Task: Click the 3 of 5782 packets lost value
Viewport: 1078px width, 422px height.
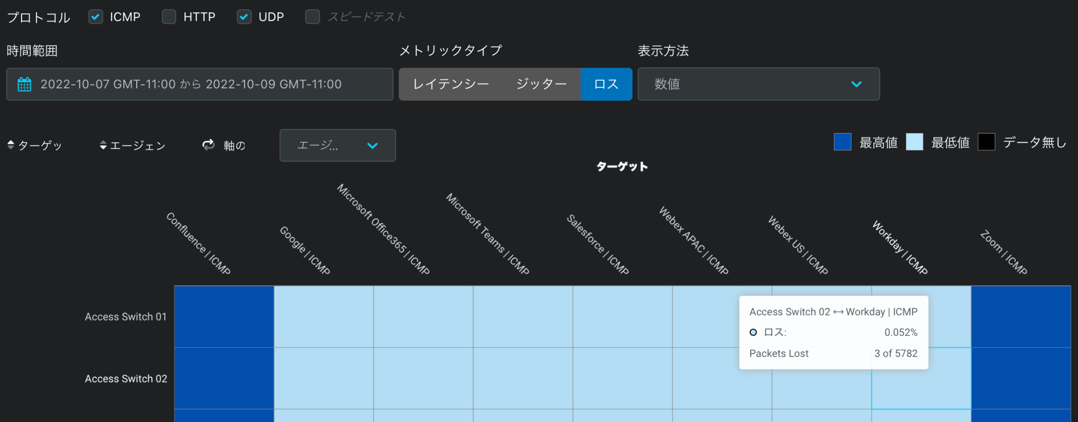Action: [x=896, y=354]
